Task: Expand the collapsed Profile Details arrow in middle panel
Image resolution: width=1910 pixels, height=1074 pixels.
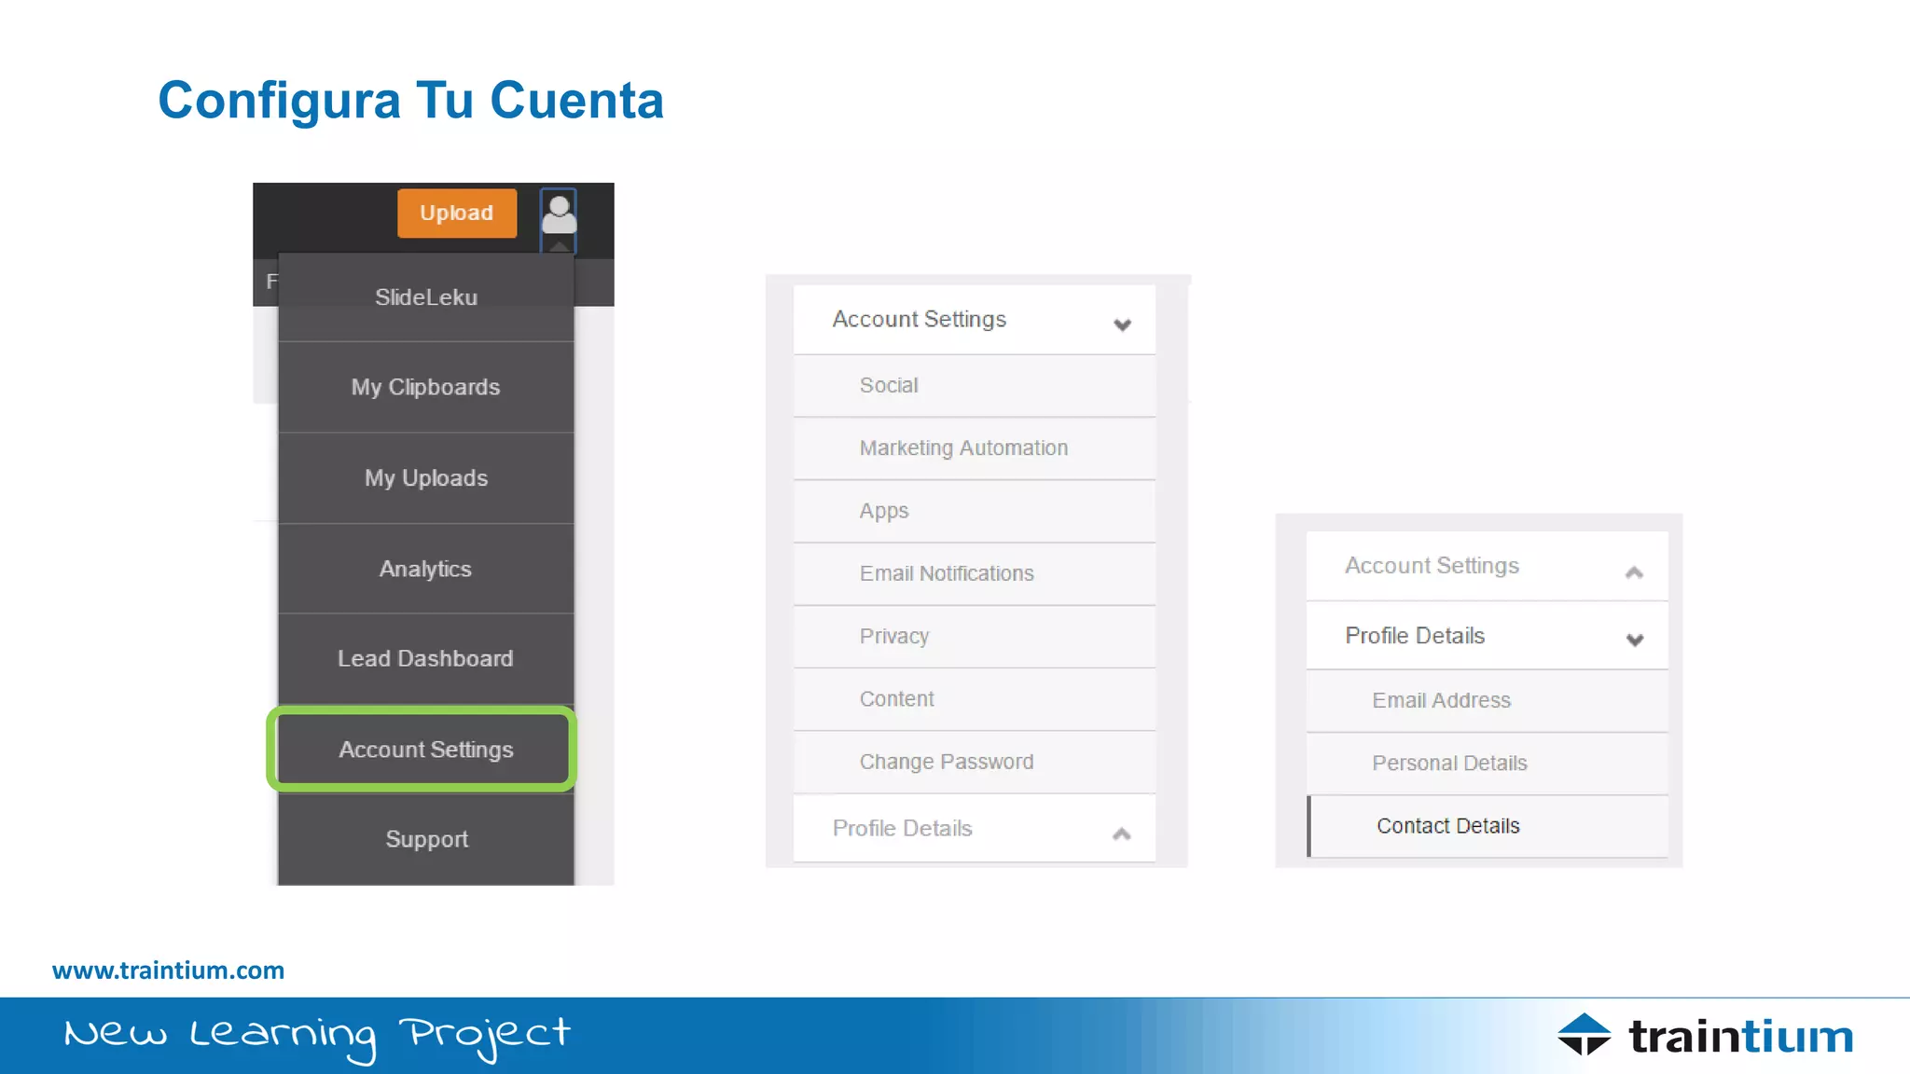Action: coord(1122,833)
